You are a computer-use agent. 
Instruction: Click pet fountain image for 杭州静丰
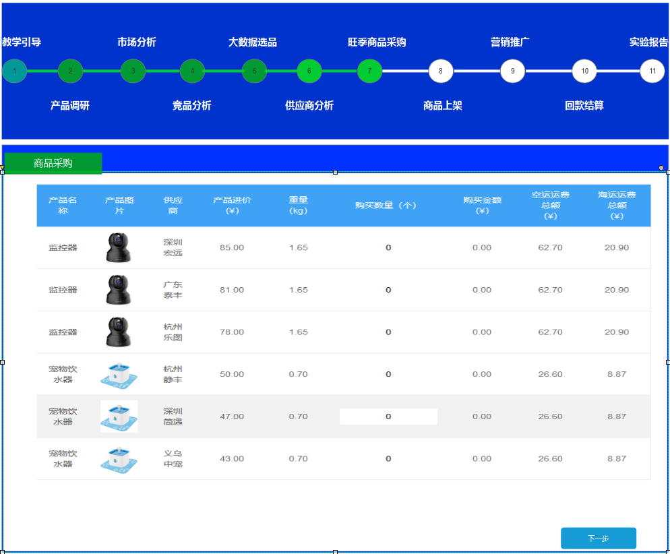point(119,374)
